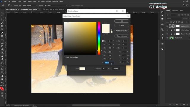190x107 pixels.
Task: Select the Rectangle shape tool
Action: 2,73
